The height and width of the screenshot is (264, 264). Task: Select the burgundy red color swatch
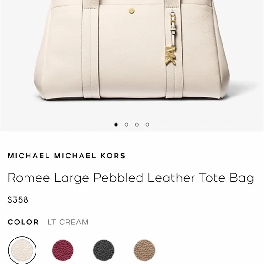click(63, 250)
